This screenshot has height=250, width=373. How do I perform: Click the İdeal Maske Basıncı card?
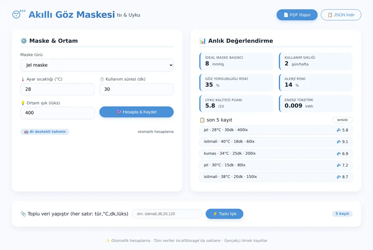point(236,61)
